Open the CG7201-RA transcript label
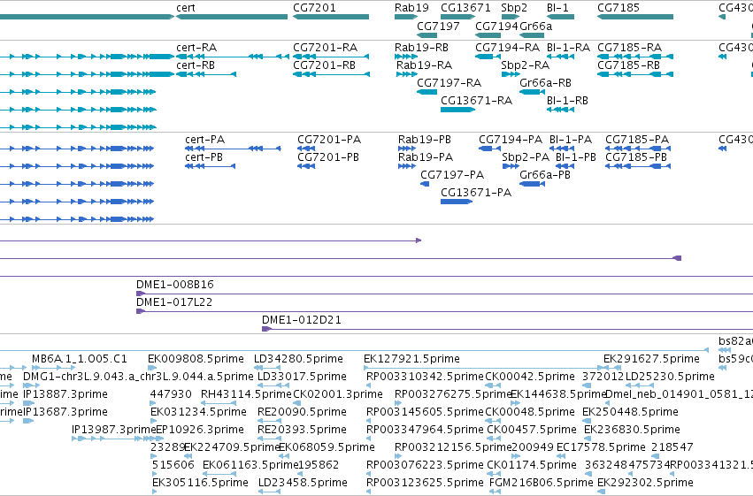 click(x=325, y=48)
